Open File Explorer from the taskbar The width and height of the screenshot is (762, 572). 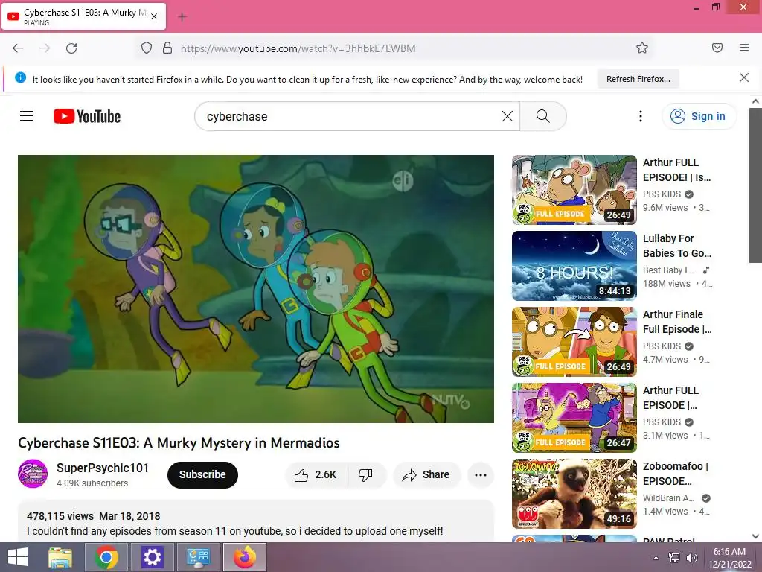[x=60, y=557]
